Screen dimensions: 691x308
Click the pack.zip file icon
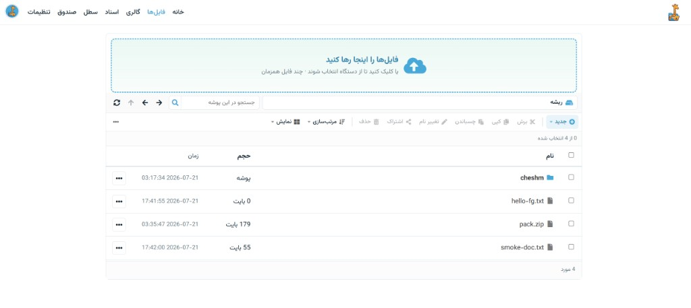[550, 224]
